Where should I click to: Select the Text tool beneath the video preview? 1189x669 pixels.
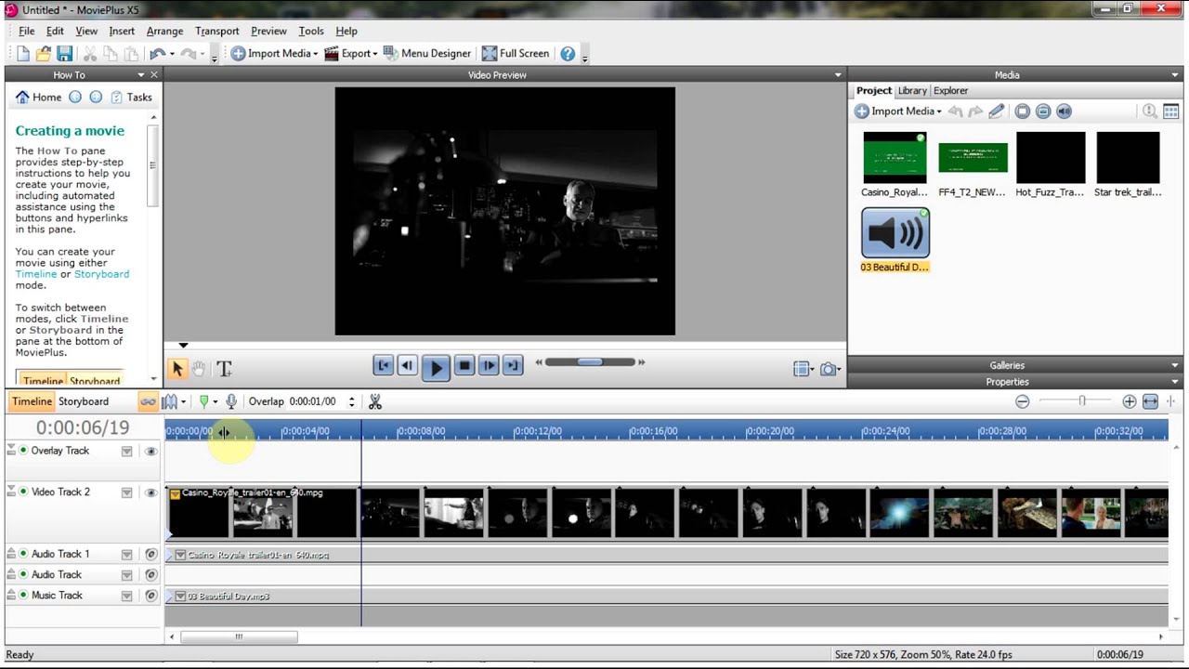pos(224,369)
